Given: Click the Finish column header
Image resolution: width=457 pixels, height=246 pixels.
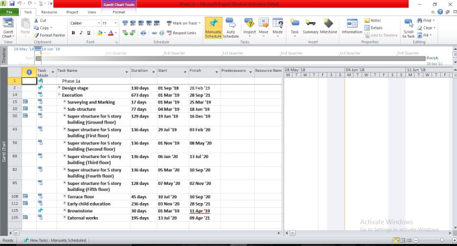Looking at the screenshot, I should click(x=204, y=72).
